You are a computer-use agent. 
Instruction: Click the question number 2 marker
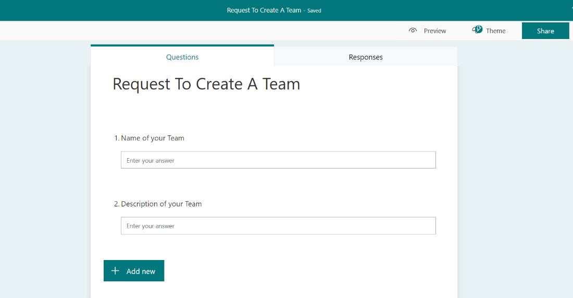coord(117,204)
